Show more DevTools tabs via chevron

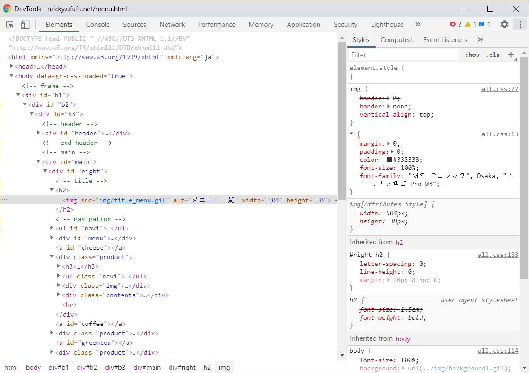418,25
